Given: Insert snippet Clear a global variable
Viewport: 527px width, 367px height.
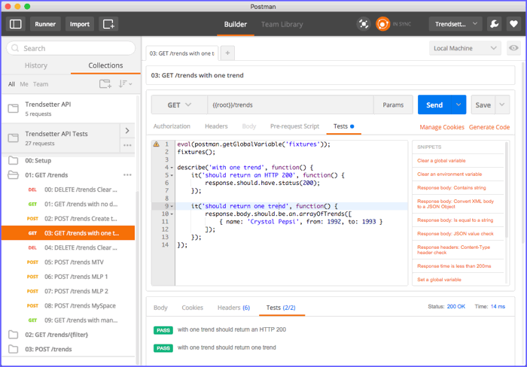Looking at the screenshot, I should click(441, 160).
